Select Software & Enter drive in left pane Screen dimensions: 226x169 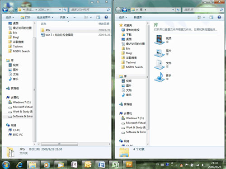(20, 116)
